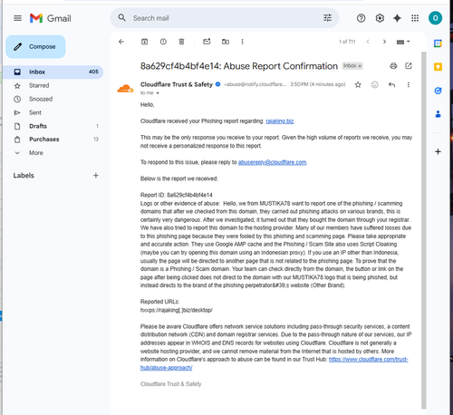Add an emoji reaction
The image size is (453, 415).
click(x=375, y=85)
